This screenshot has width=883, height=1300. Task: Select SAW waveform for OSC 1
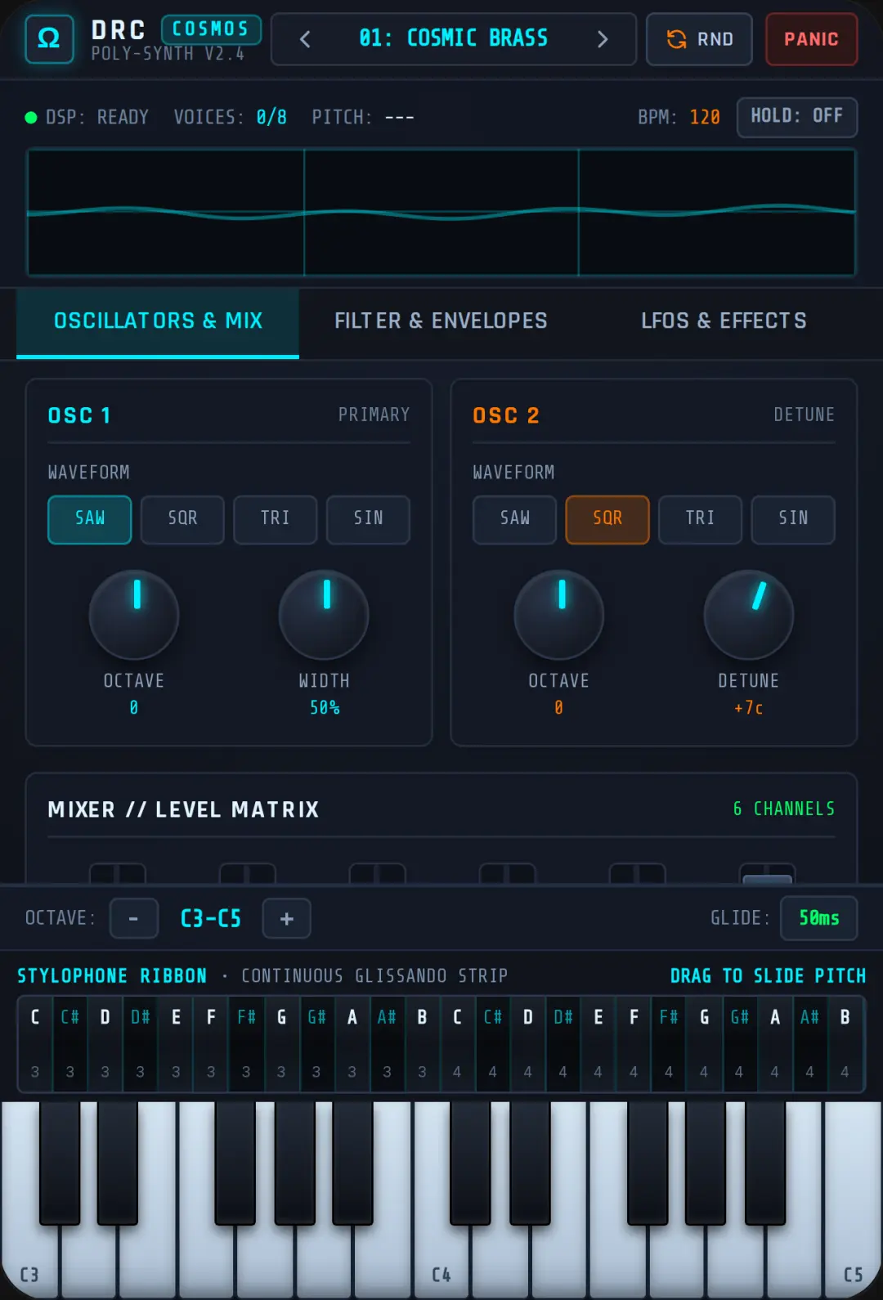(90, 519)
